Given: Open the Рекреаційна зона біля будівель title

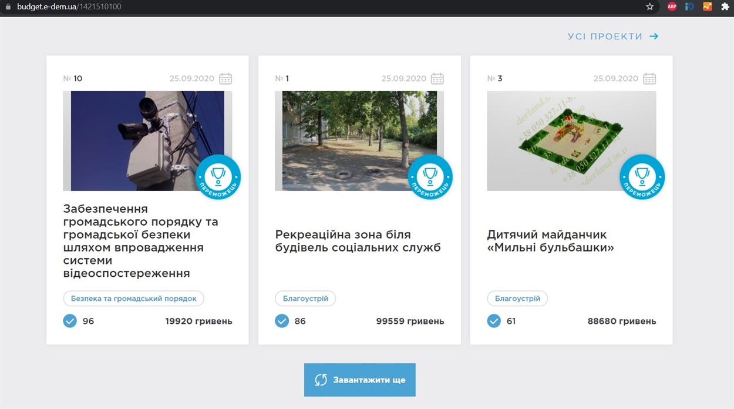Looking at the screenshot, I should point(358,241).
